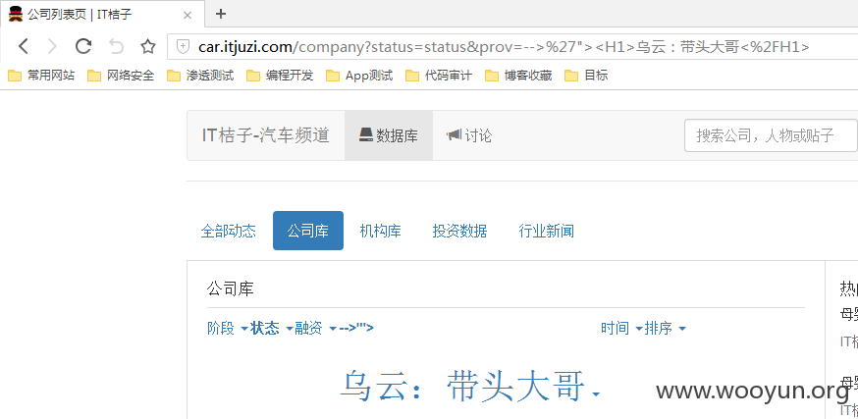Viewport: 858px width, 419px height.
Task: Open a new tab with plus button
Action: [221, 14]
